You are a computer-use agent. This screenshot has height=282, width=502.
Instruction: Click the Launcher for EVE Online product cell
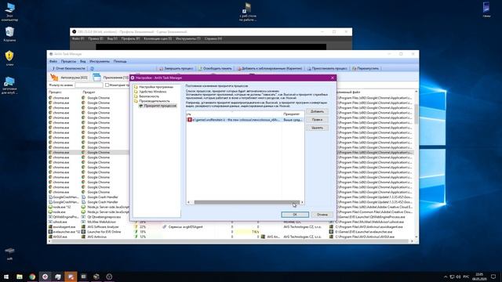click(x=104, y=232)
